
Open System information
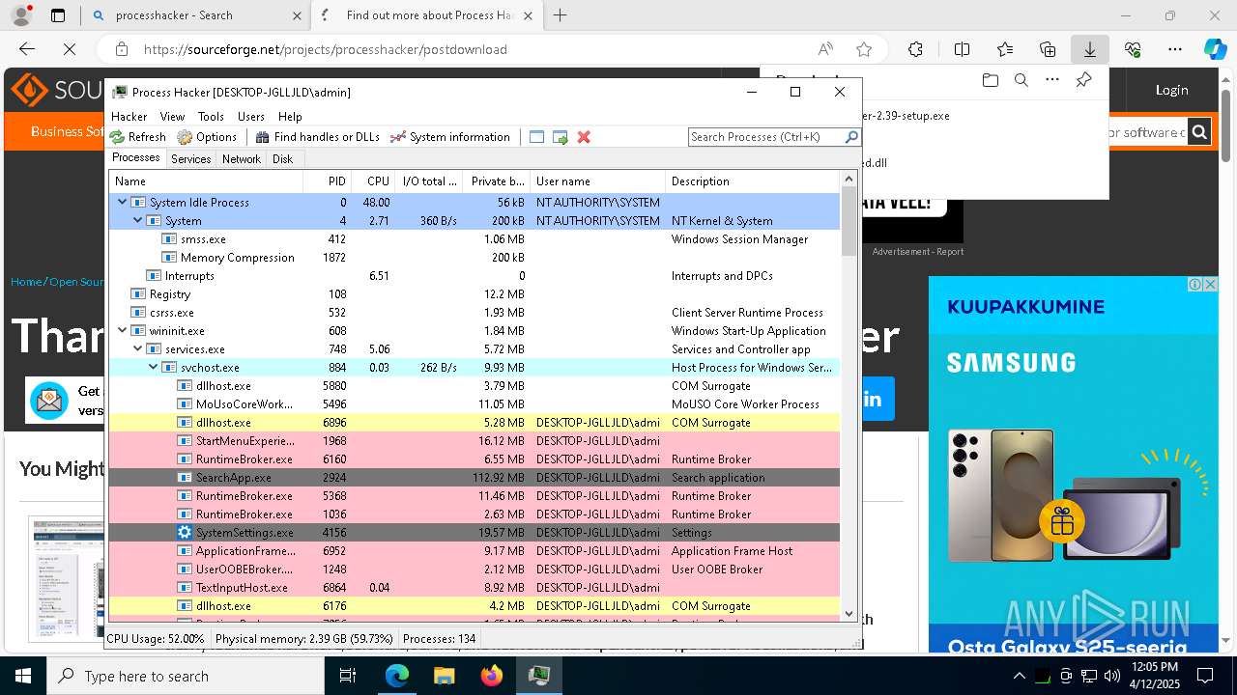(450, 137)
